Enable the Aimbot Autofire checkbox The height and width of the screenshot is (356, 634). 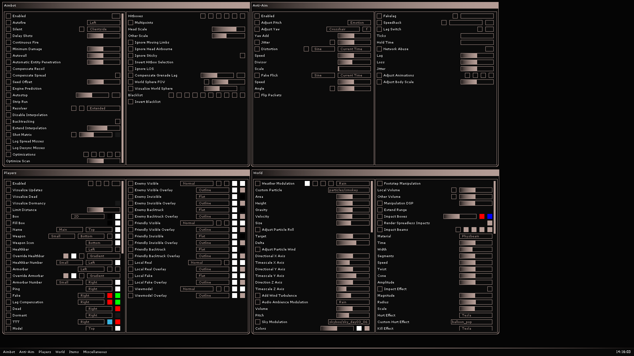pos(9,23)
